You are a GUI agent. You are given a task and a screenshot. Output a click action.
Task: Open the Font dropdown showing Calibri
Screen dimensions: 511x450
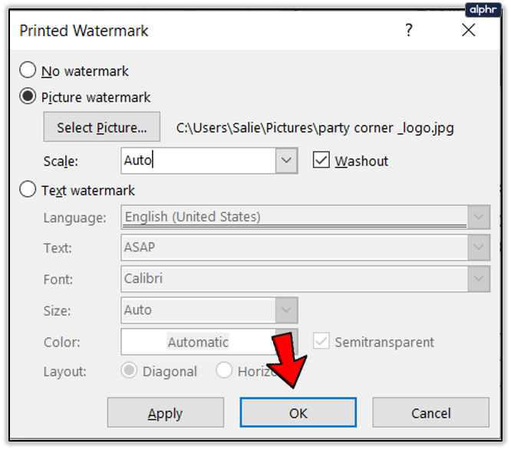480,279
